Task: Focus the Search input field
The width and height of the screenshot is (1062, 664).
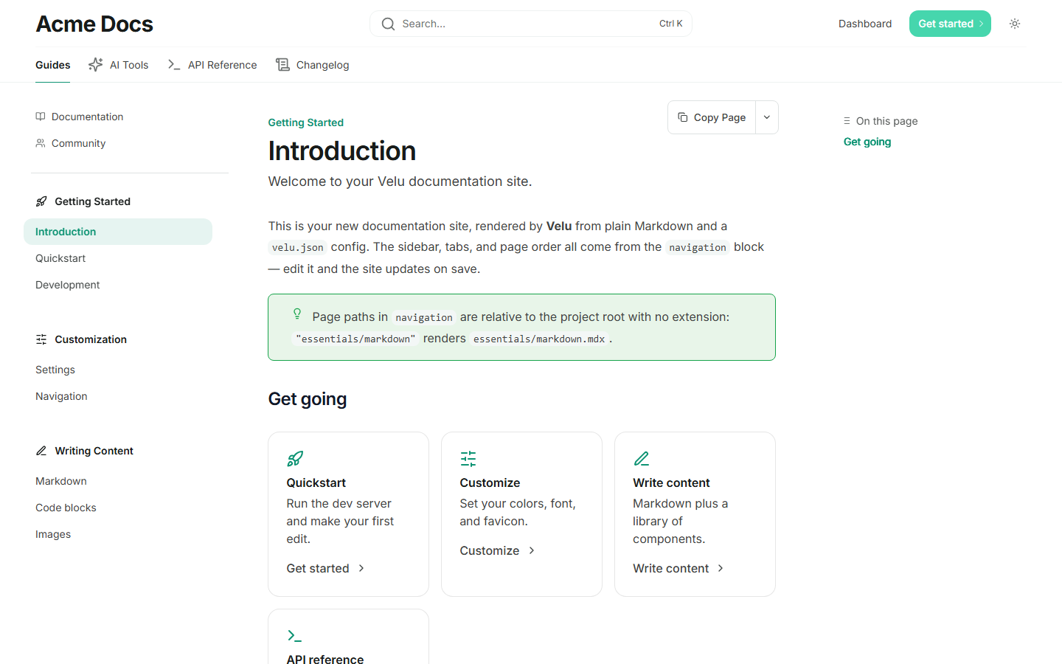Action: tap(531, 24)
